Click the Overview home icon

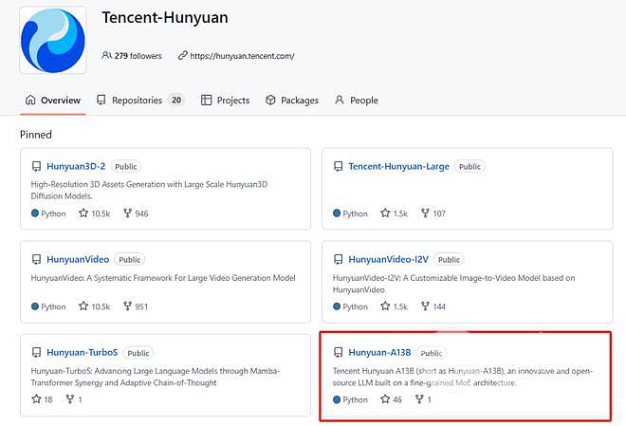(x=30, y=100)
